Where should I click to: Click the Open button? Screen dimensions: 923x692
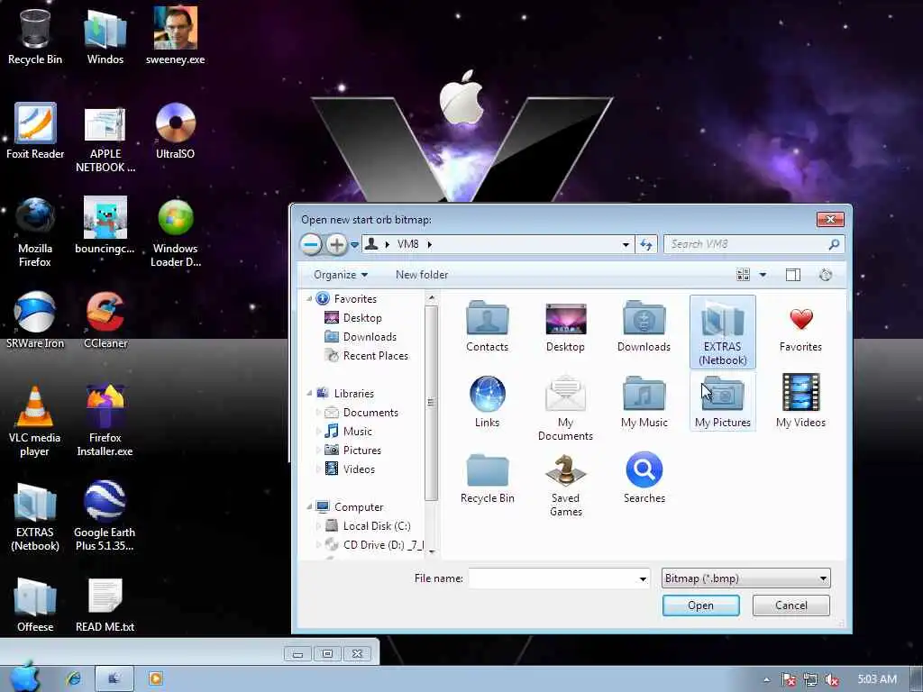tap(700, 605)
